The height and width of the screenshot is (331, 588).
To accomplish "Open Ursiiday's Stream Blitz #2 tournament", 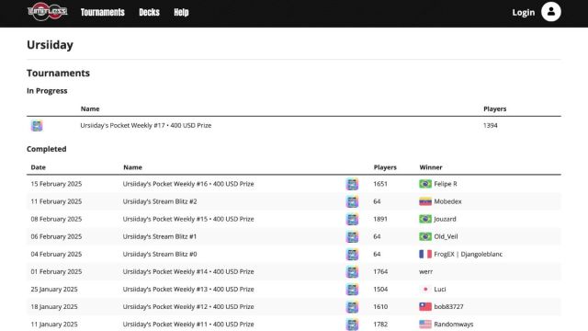I will [x=160, y=201].
